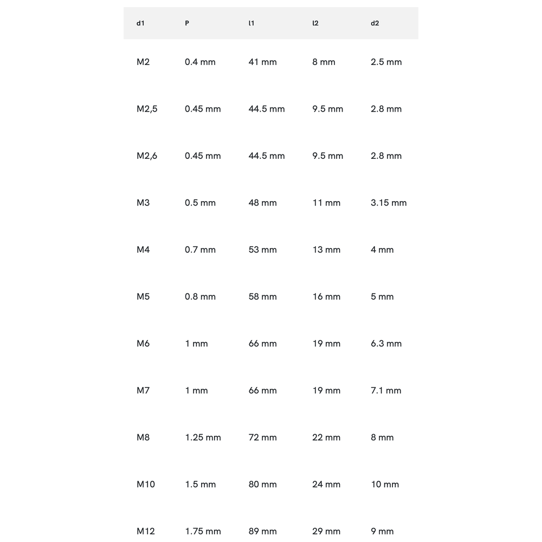This screenshot has height=542, width=542.
Task: Click the 58 mm length cell
Action: pos(262,297)
